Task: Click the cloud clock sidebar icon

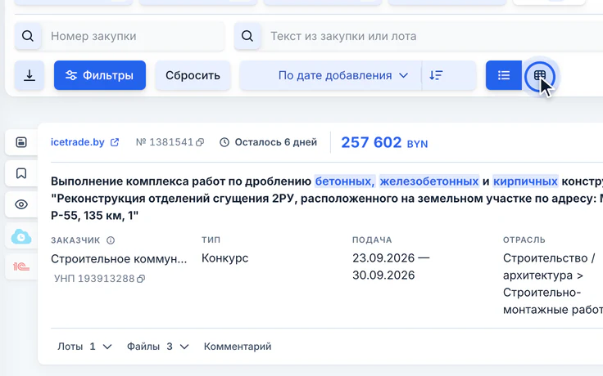Action: pos(21,236)
